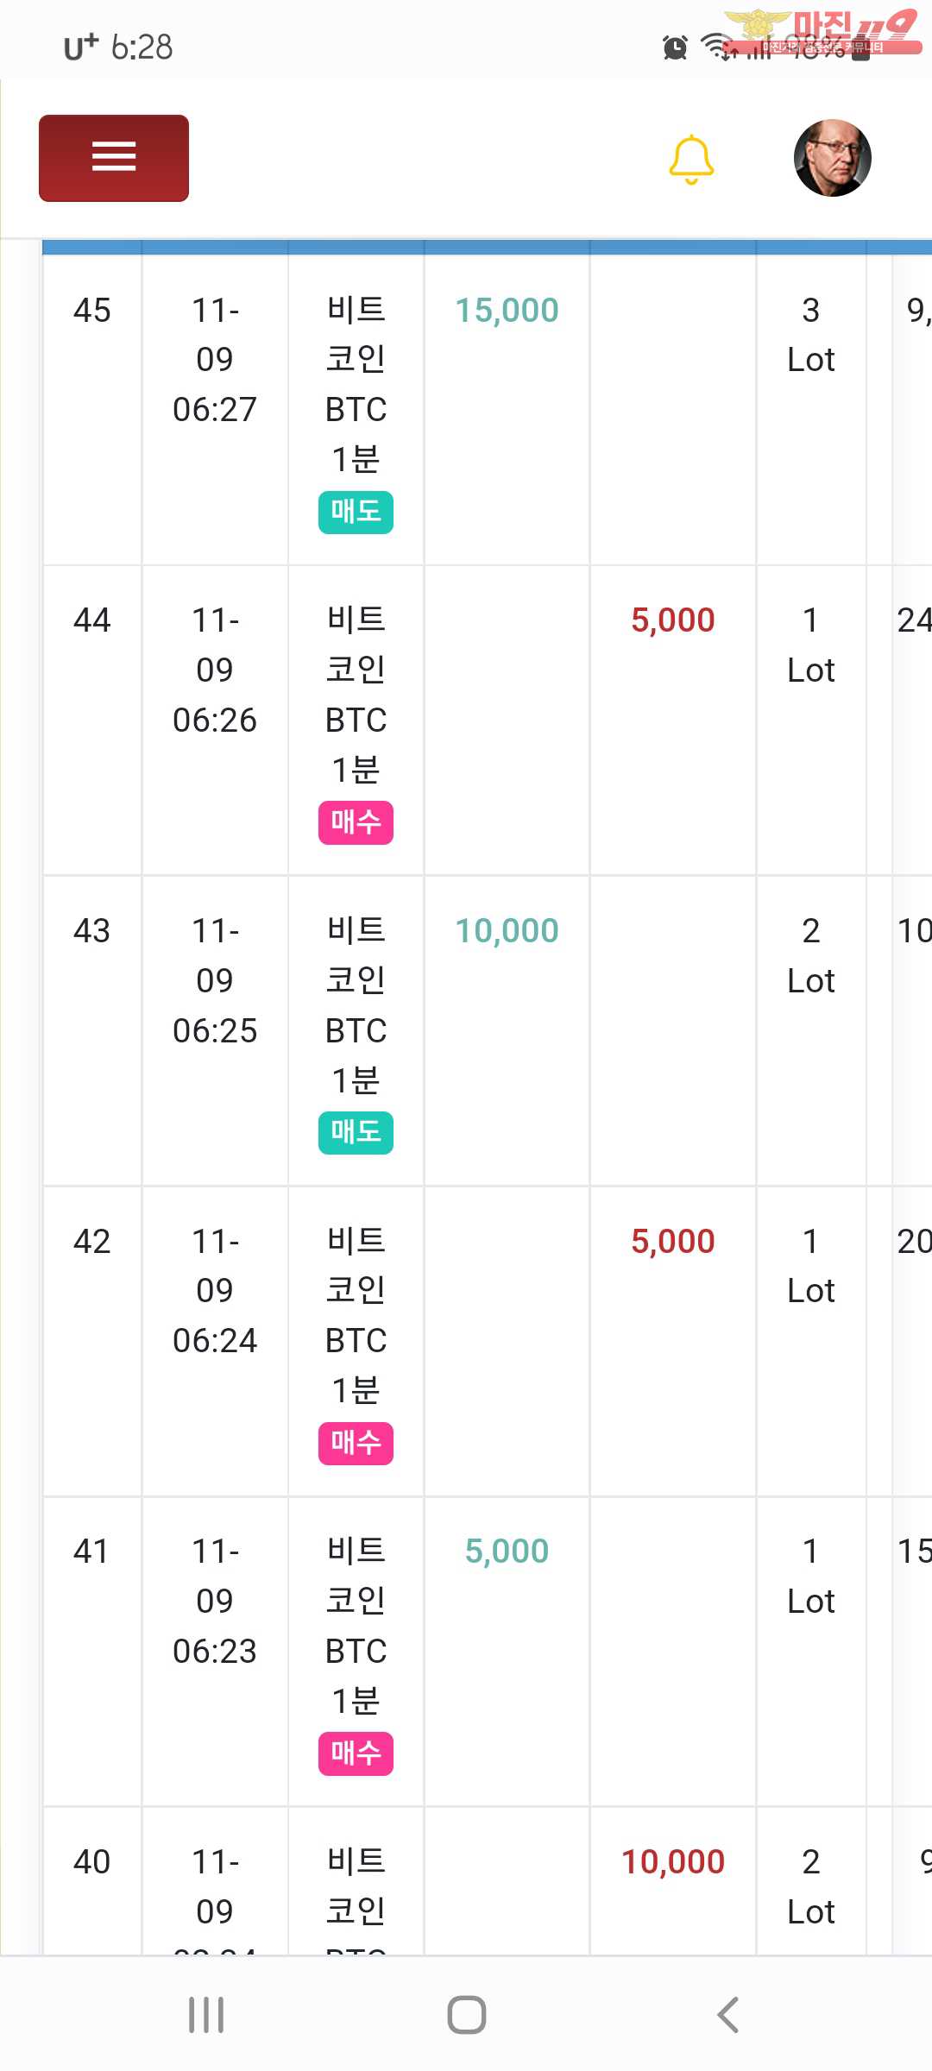932x2071 pixels.
Task: Tap the 매도 badge in row 45
Action: [x=356, y=512]
